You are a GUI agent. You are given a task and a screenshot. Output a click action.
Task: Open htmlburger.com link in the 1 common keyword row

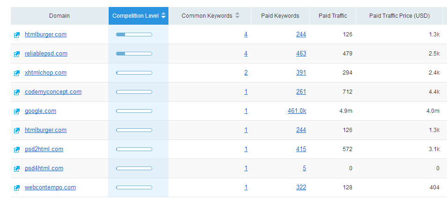[x=45, y=130]
